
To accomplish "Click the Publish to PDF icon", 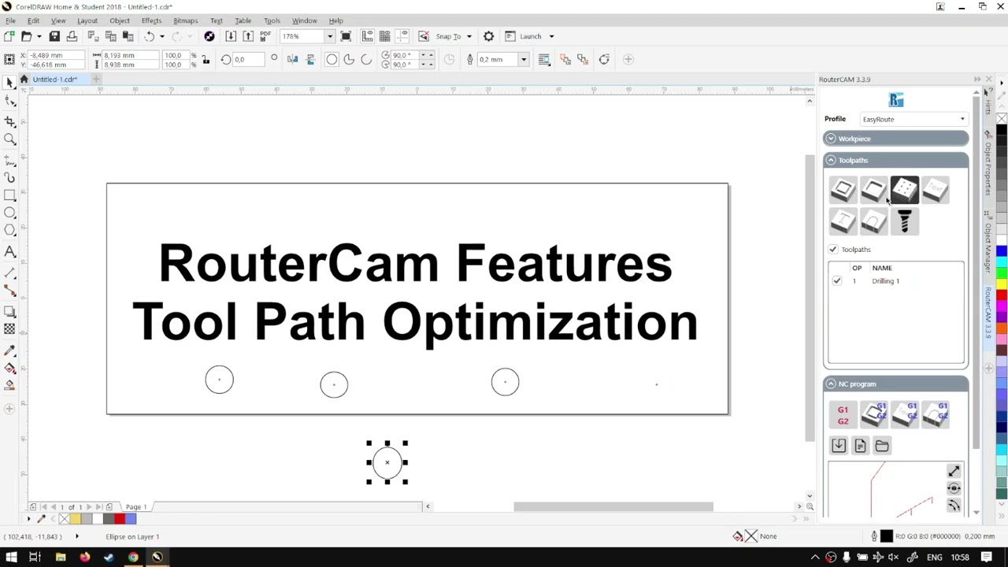I will 265,36.
